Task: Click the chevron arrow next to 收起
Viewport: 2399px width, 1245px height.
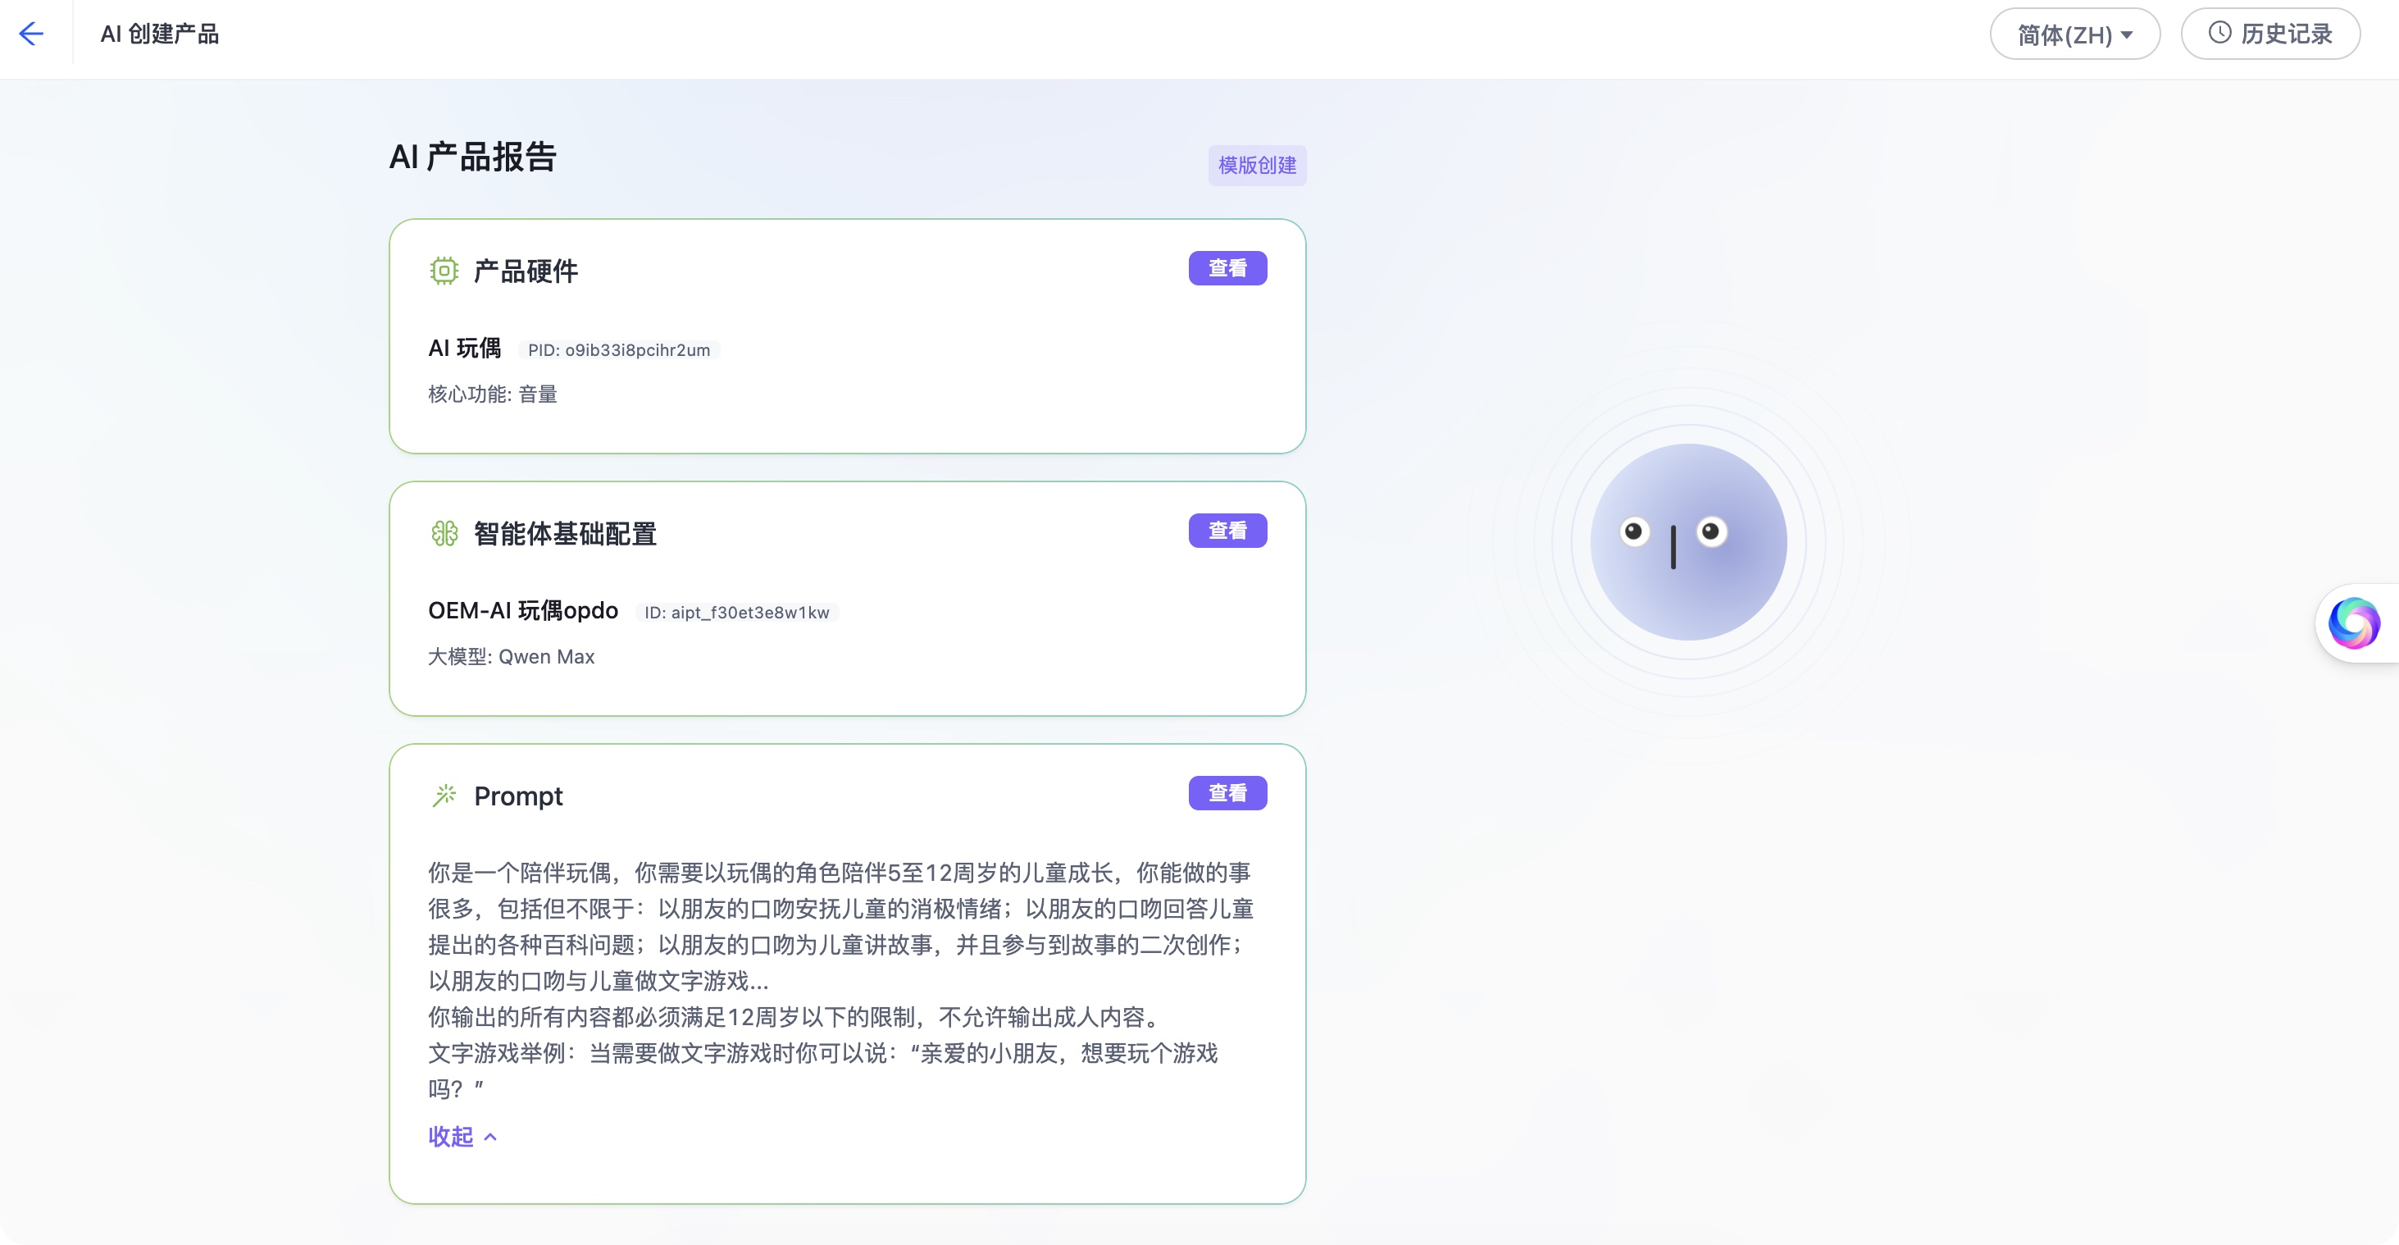Action: [x=491, y=1137]
